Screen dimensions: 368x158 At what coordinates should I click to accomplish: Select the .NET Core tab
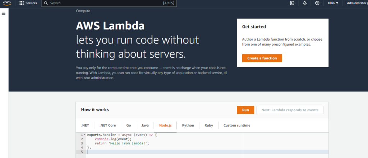(x=107, y=125)
